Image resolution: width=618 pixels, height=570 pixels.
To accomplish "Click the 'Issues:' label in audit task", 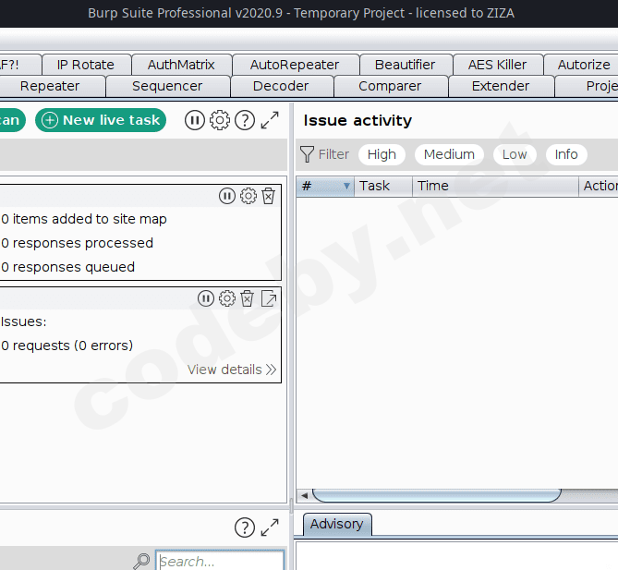I will (24, 321).
